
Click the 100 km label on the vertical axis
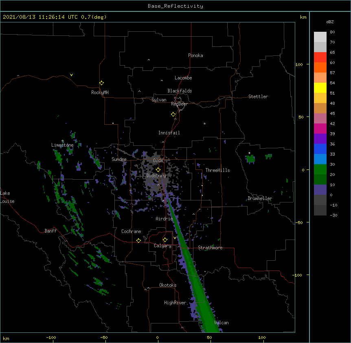tap(299, 65)
